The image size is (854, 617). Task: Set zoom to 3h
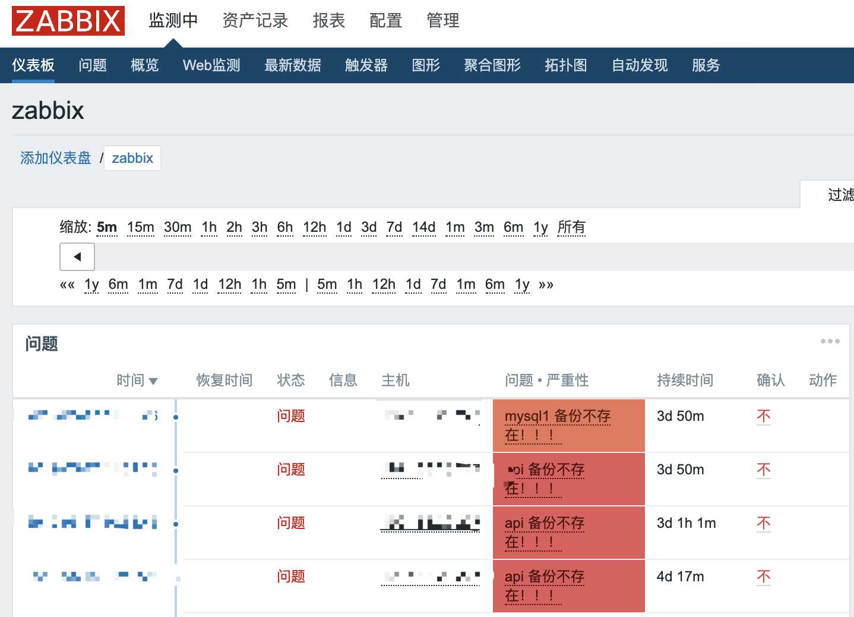260,227
